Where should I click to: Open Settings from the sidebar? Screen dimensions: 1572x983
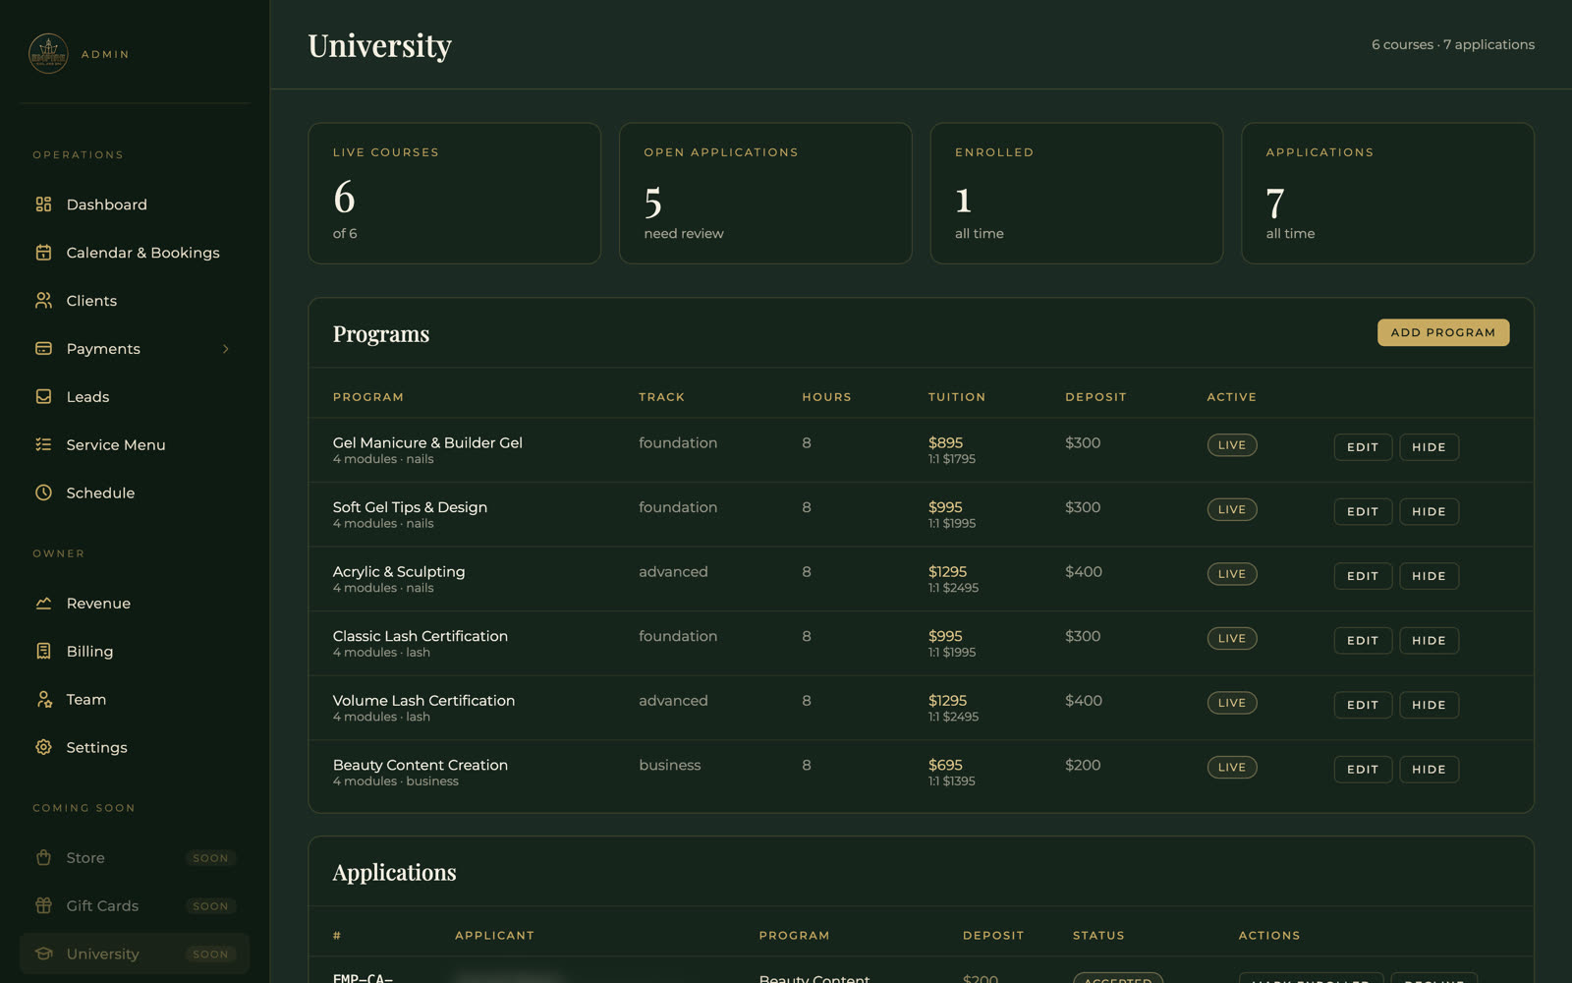coord(135,748)
